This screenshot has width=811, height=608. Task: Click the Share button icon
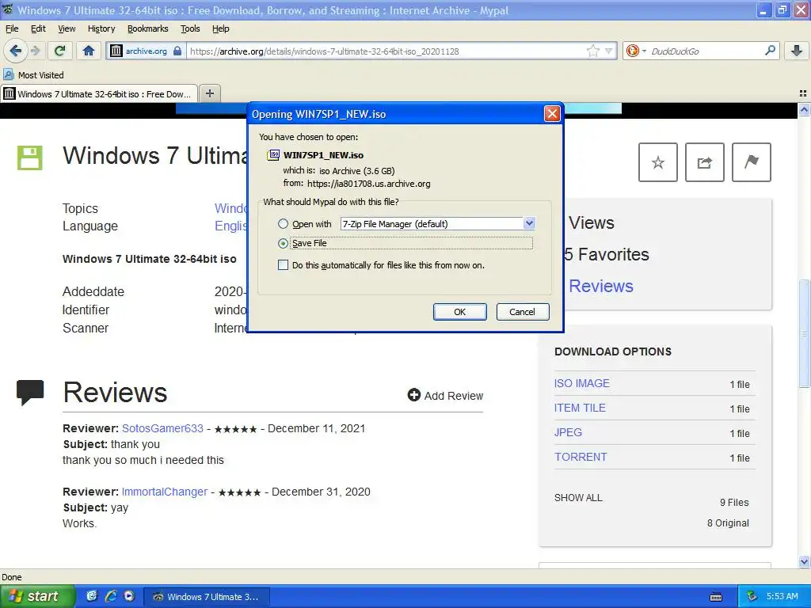pos(704,162)
